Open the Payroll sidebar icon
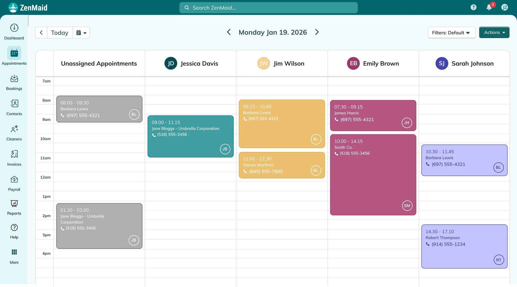 [14, 179]
